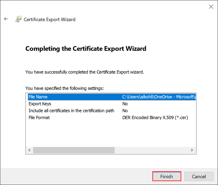Image resolution: width=218 pixels, height=185 pixels.
Task: Click the right scroll arrow of the settings list
Action: pyautogui.click(x=192, y=150)
